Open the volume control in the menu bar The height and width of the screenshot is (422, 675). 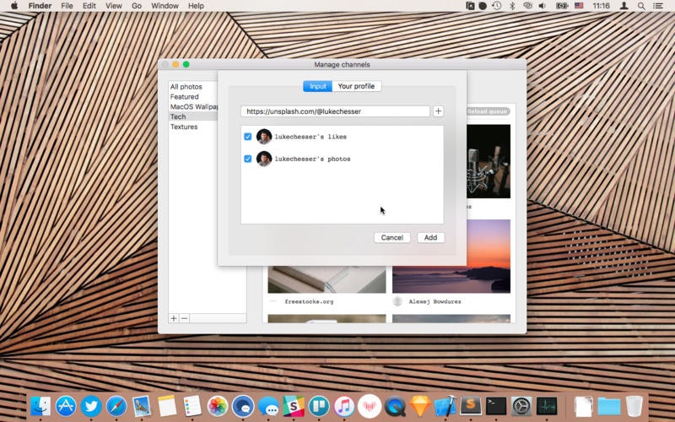pos(543,6)
